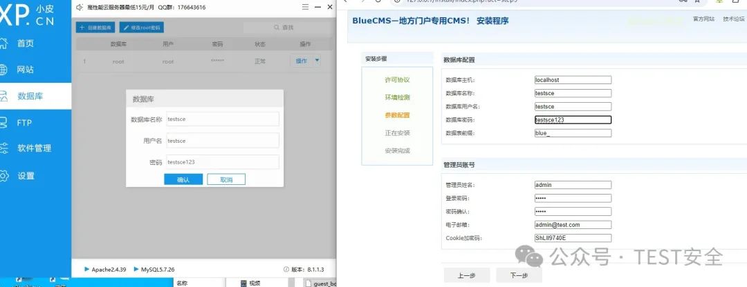Image resolution: width=747 pixels, height=287 pixels.
Task: Click the 登录密码 password field
Action: click(x=573, y=198)
